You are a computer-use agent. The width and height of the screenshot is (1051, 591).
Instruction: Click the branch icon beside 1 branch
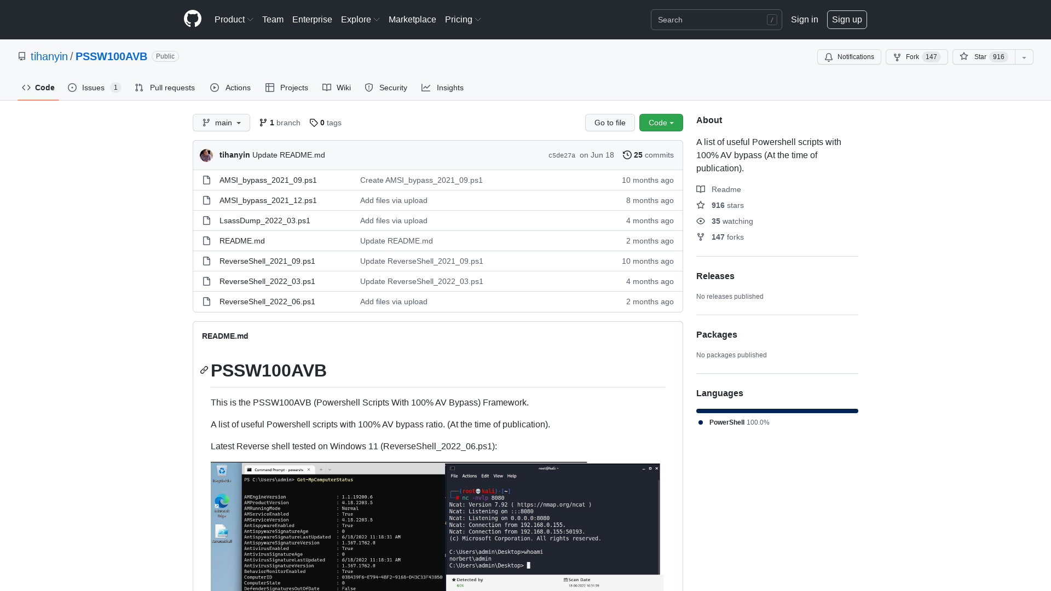[263, 123]
